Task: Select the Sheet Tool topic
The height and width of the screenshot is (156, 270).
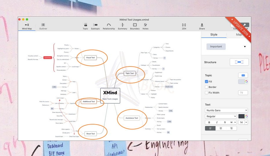Action: [x=90, y=134]
